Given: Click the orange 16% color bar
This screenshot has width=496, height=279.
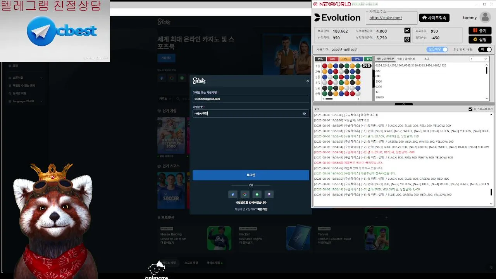Looking at the screenshot, I should pos(344,59).
